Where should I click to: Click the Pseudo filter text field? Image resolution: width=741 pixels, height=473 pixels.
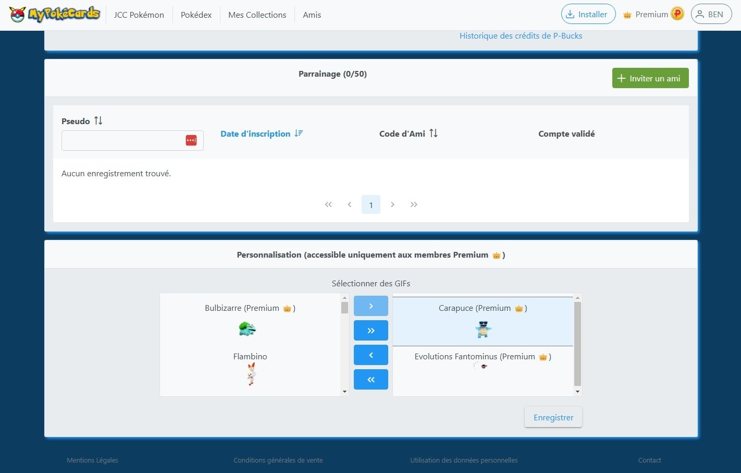coord(122,140)
